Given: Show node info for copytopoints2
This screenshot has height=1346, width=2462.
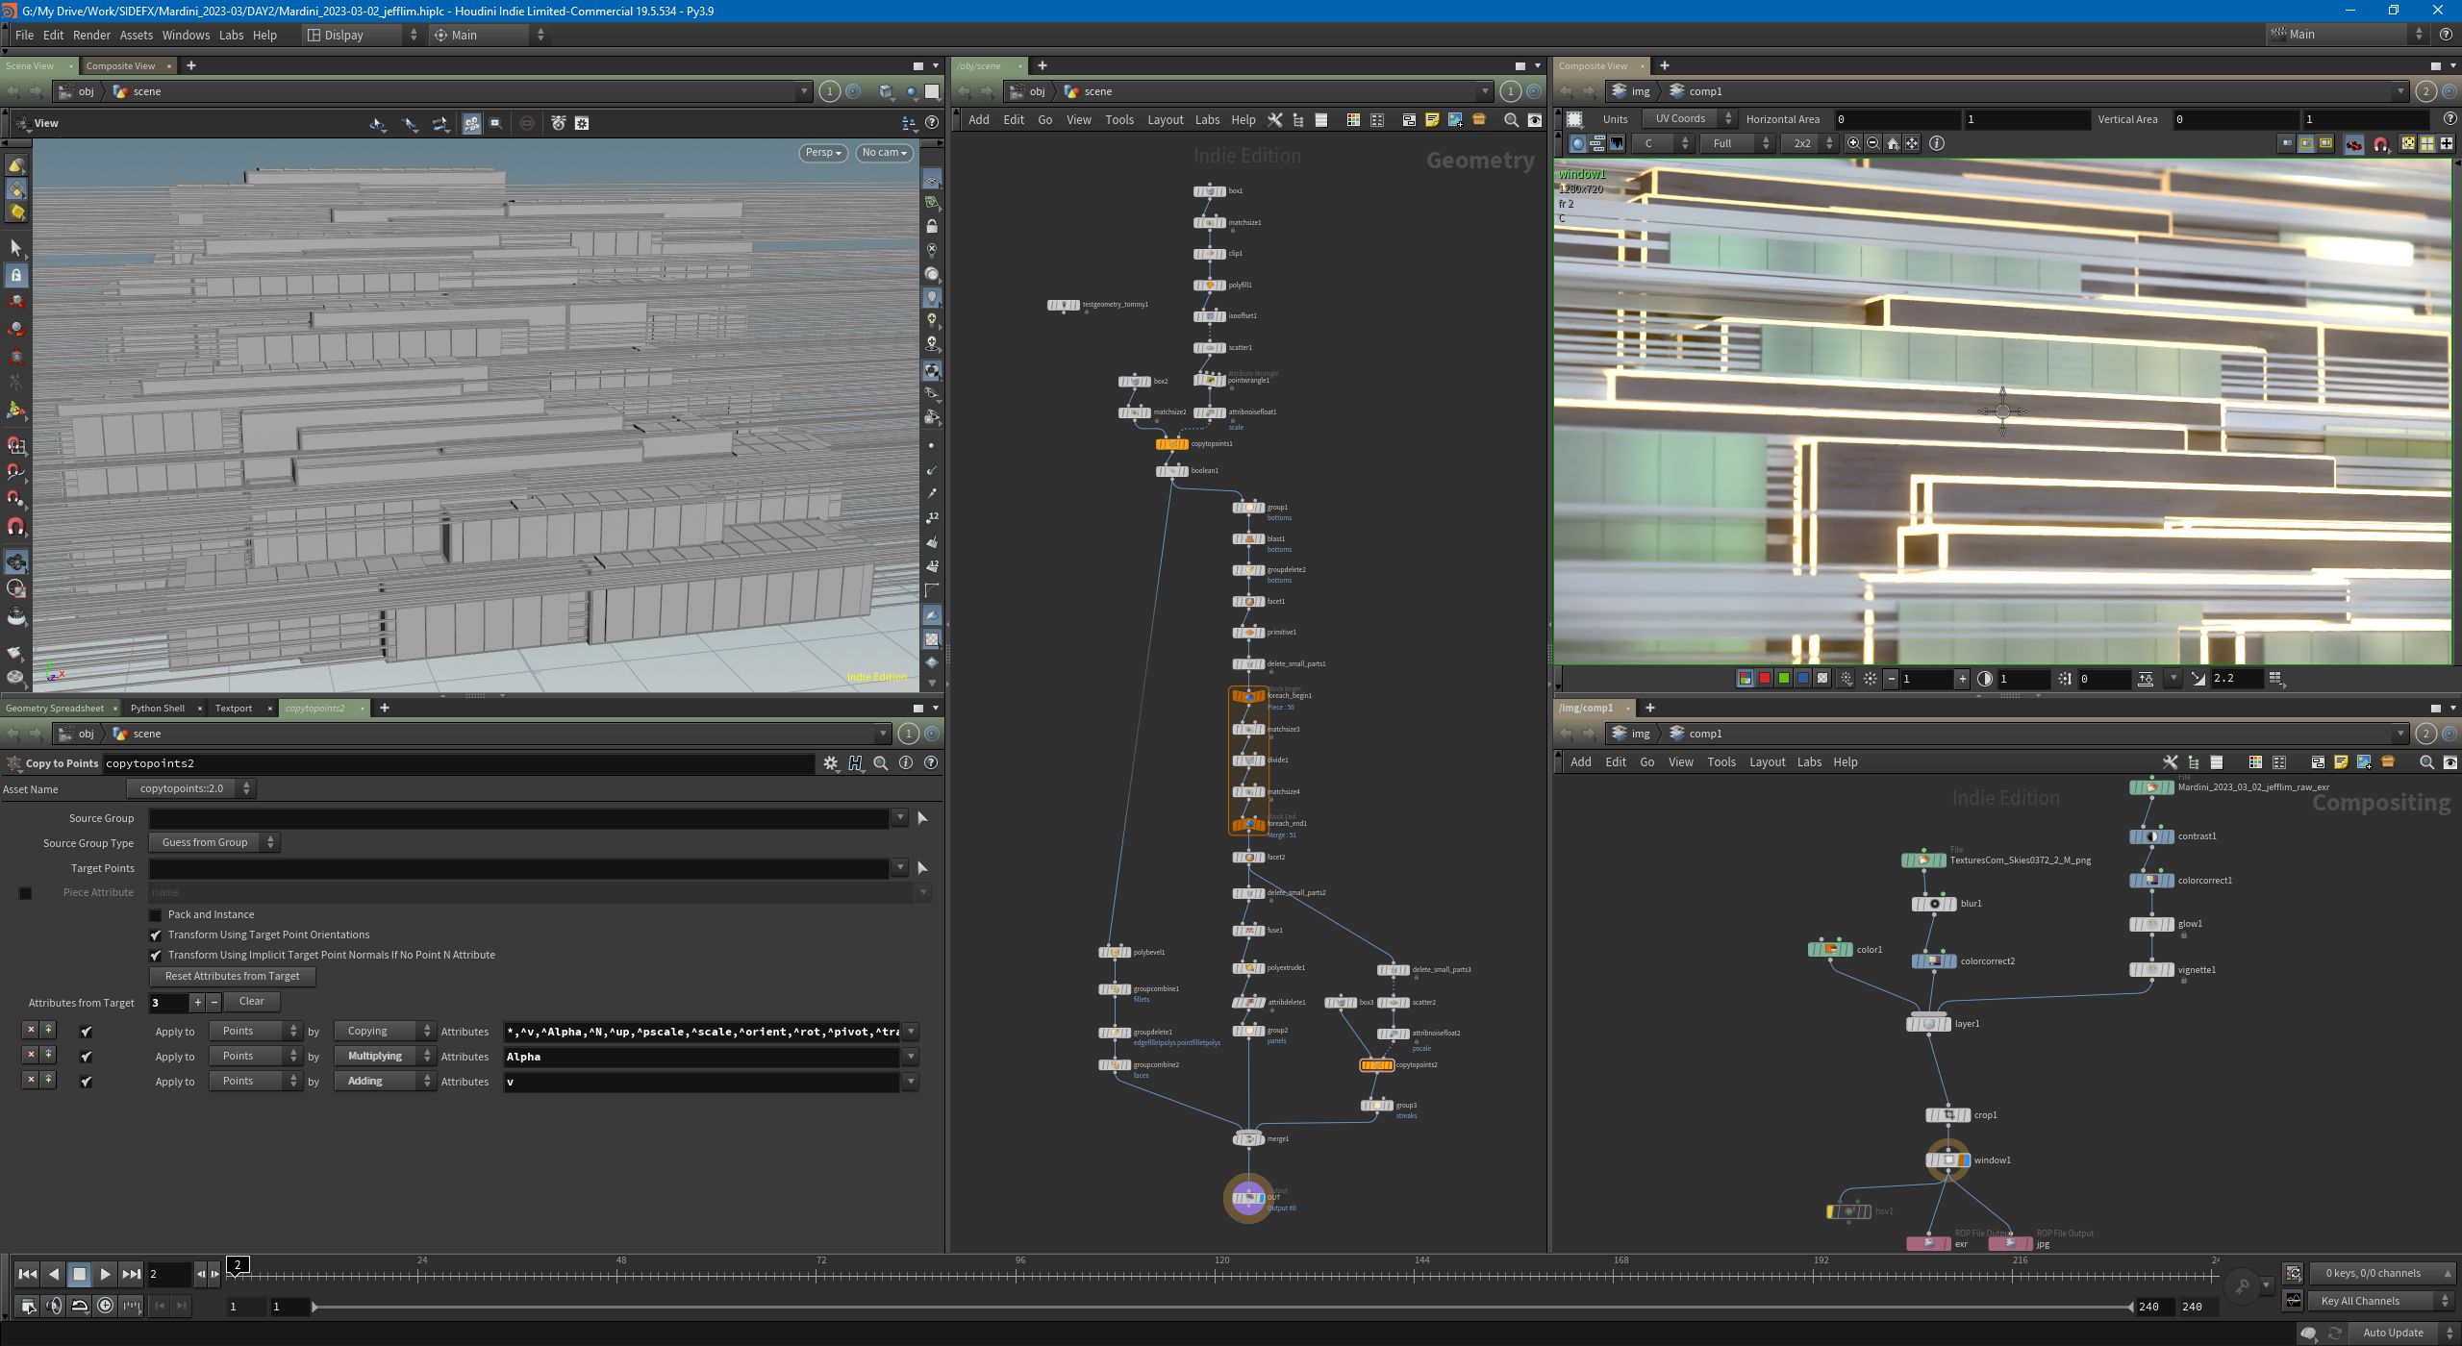Looking at the screenshot, I should point(905,763).
